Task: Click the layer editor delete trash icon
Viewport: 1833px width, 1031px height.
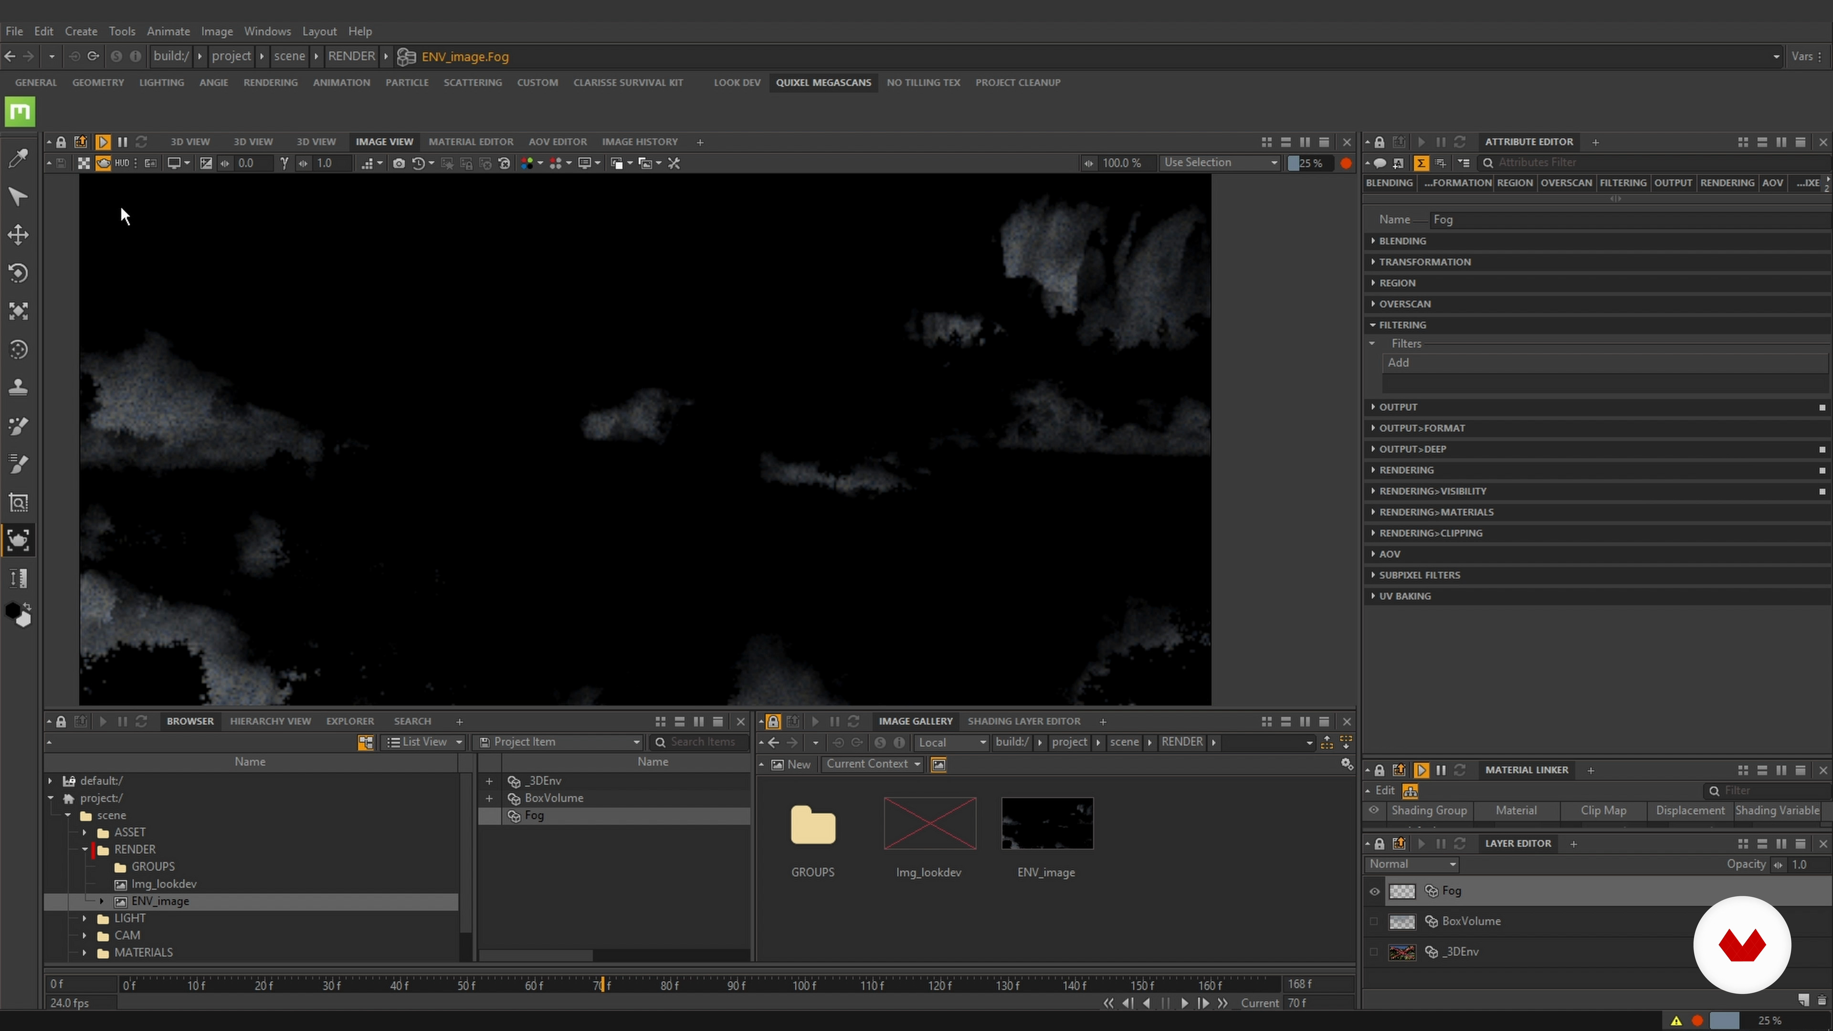Action: (1822, 1000)
